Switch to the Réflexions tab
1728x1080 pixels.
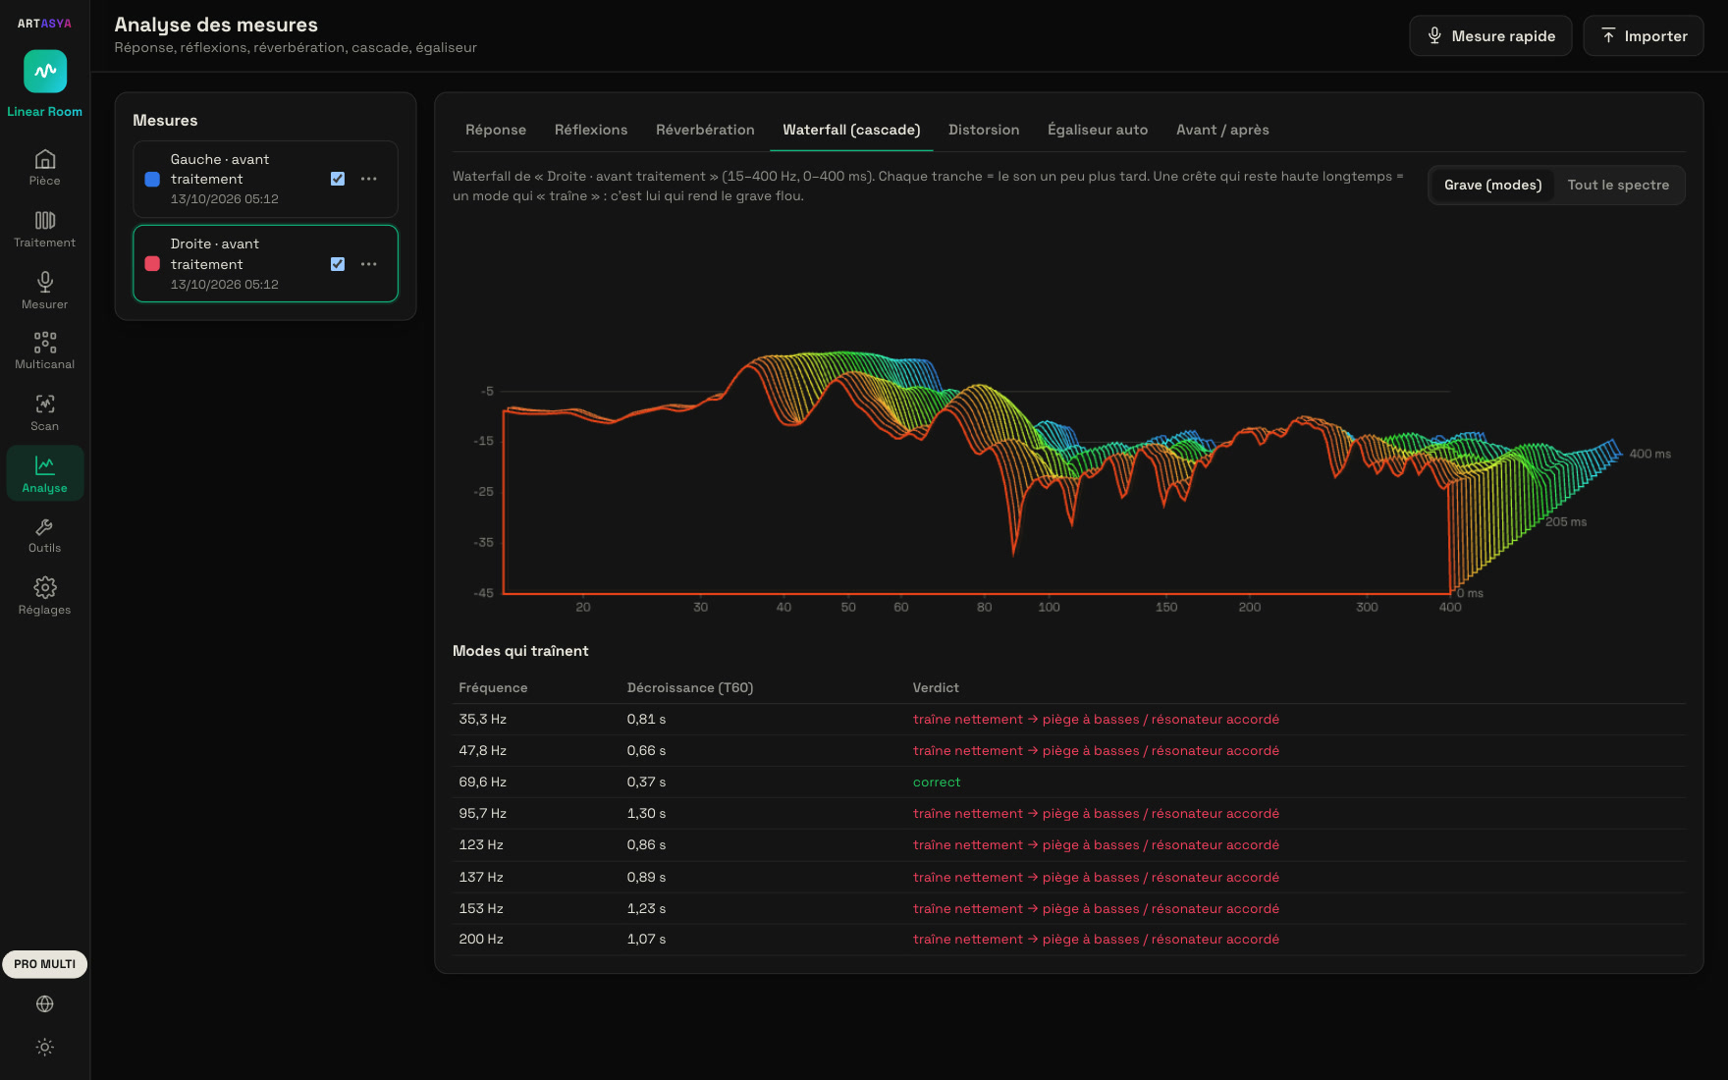(x=591, y=130)
